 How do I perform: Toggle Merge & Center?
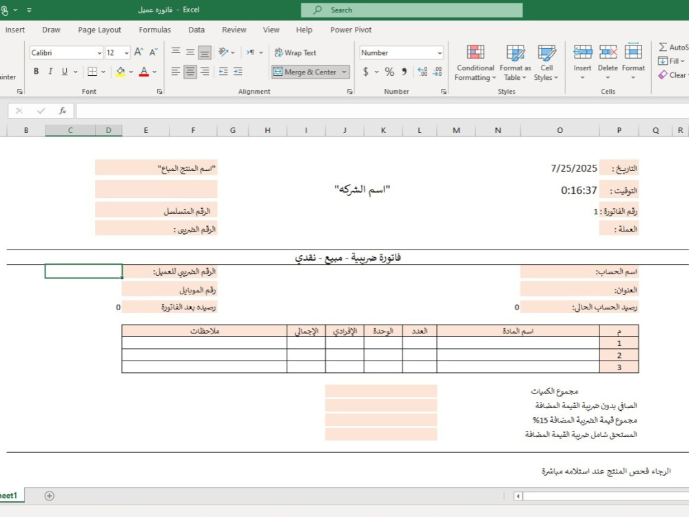tap(305, 72)
